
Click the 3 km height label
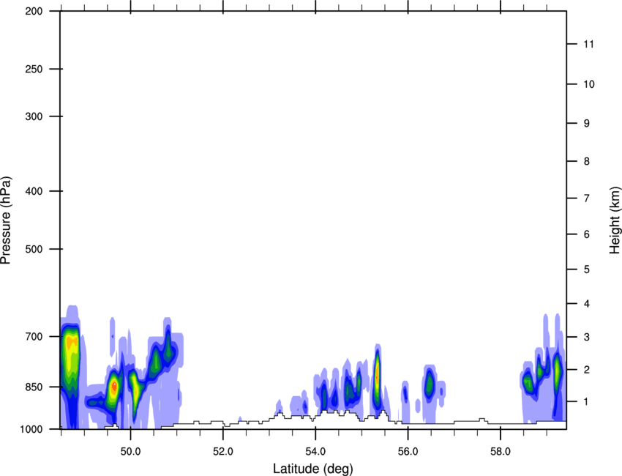click(x=586, y=337)
